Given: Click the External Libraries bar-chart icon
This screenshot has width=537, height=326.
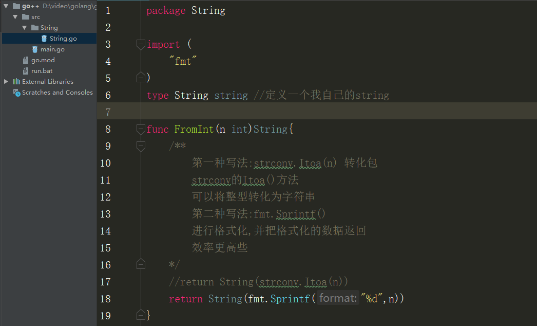Looking at the screenshot, I should (x=16, y=82).
